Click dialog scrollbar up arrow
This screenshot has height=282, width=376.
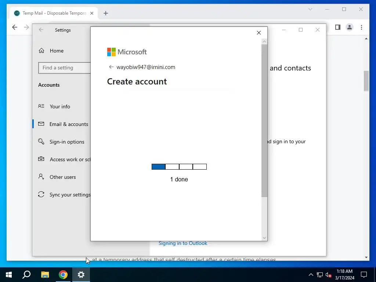click(264, 41)
